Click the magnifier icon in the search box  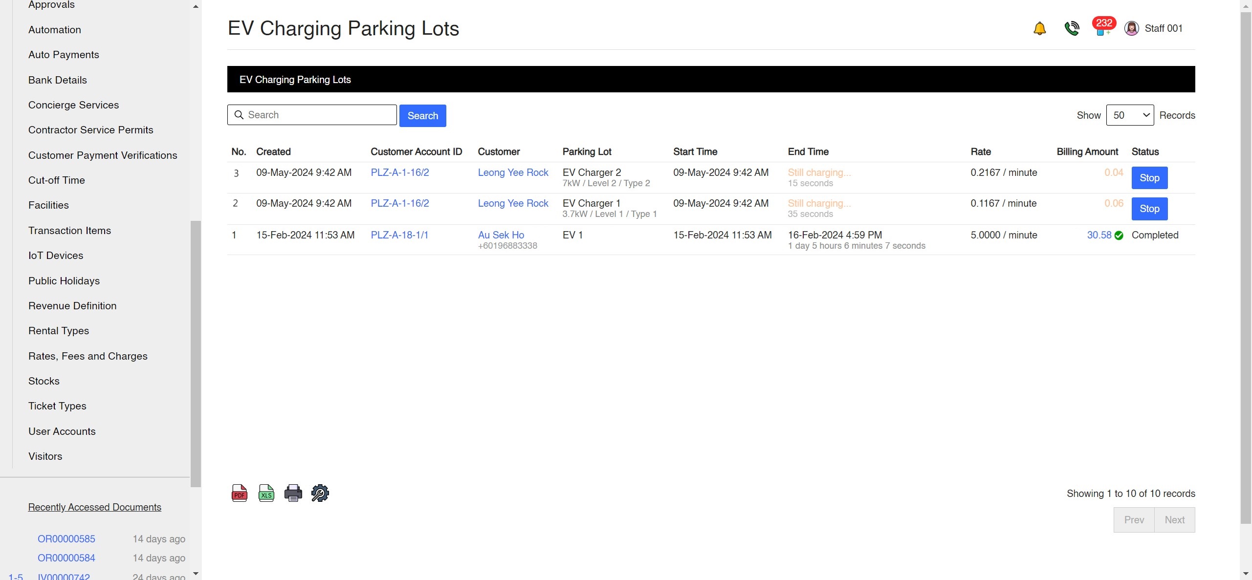[239, 114]
